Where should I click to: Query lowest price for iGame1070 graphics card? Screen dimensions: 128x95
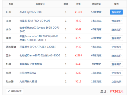tap(116, 55)
